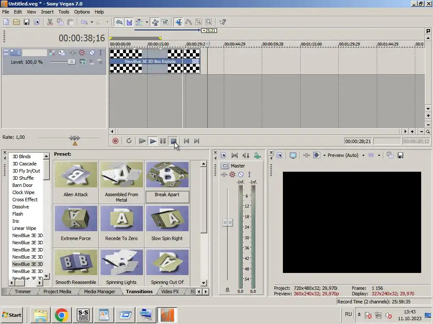433x324 pixels.
Task: Switch to Project Media tab
Action: click(57, 292)
